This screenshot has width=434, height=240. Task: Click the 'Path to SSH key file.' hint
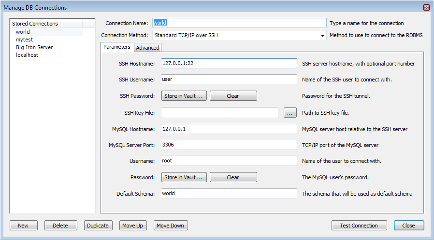pos(326,113)
